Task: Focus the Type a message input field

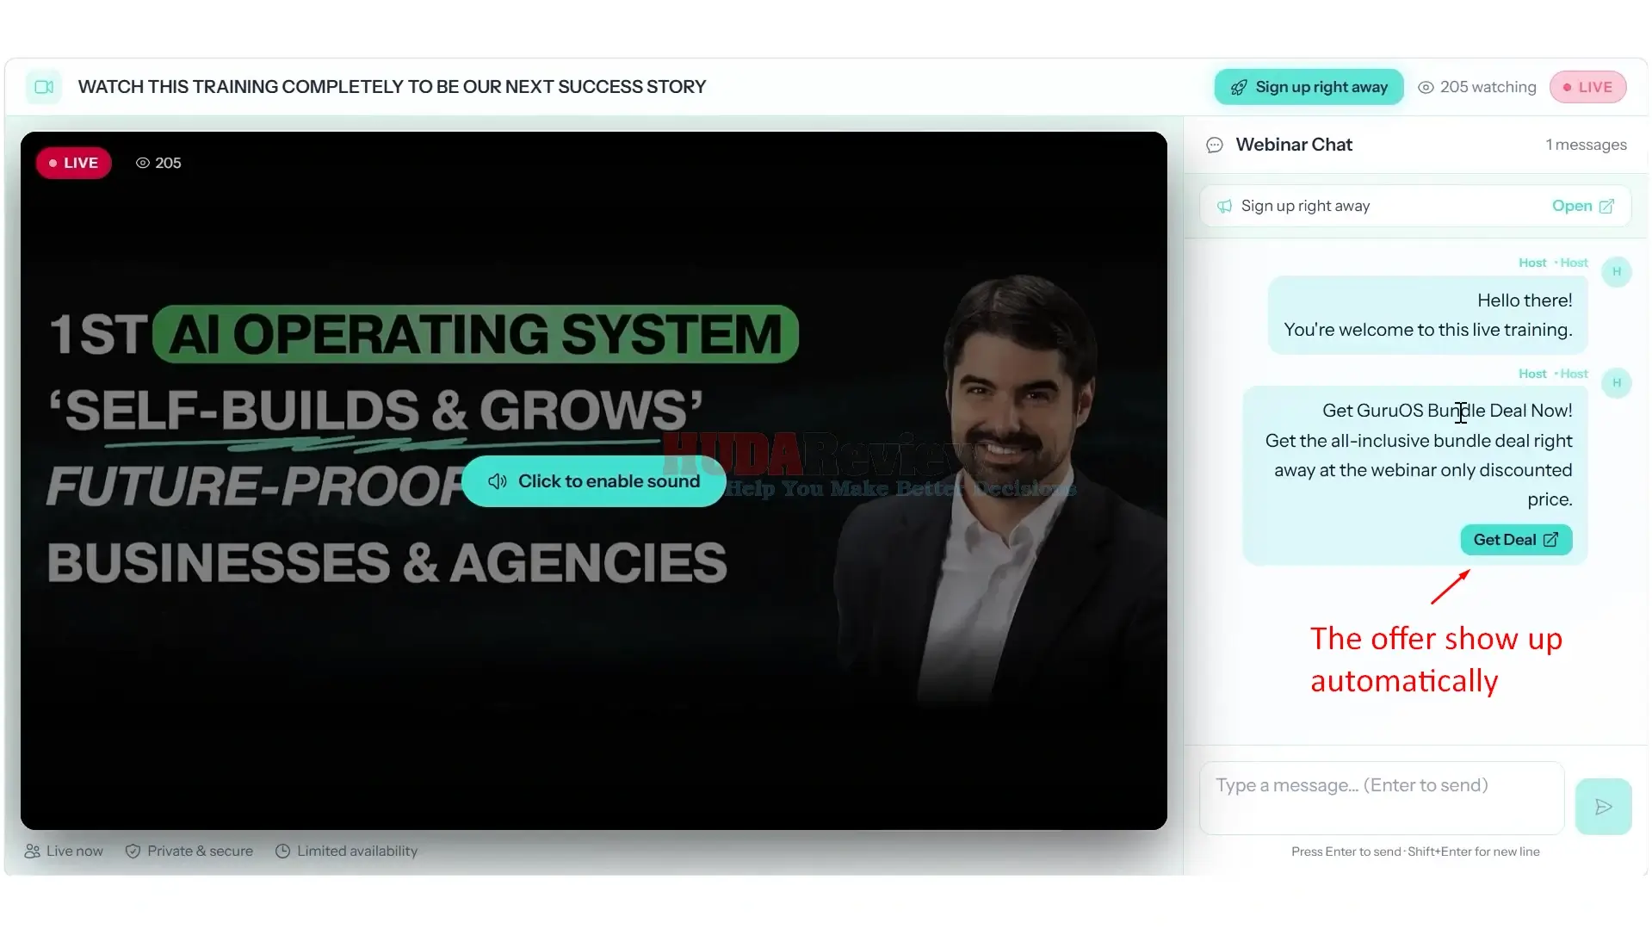Action: click(1381, 798)
